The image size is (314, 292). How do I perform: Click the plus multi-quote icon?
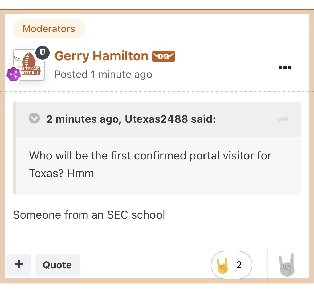19,265
